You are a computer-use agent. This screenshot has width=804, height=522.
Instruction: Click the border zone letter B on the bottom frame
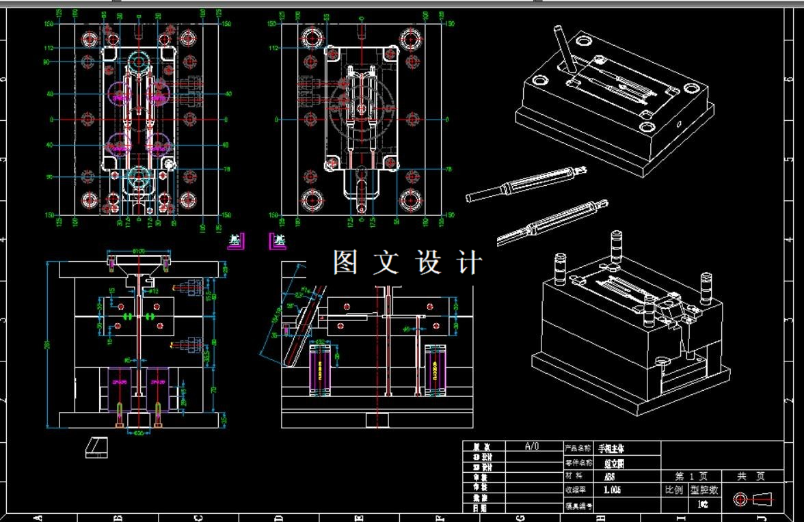pyautogui.click(x=117, y=518)
